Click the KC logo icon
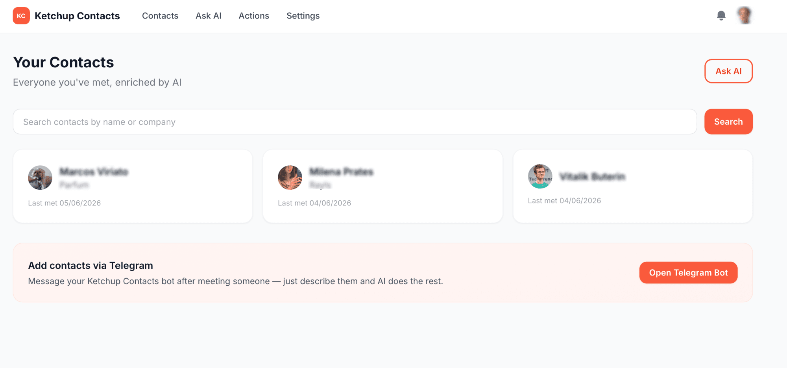This screenshot has height=368, width=787. click(21, 16)
